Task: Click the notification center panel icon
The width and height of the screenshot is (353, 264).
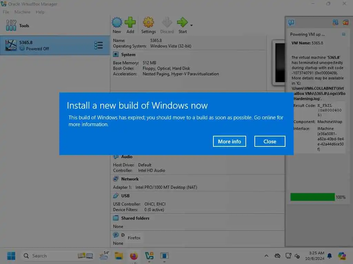Action: (x=291, y=22)
